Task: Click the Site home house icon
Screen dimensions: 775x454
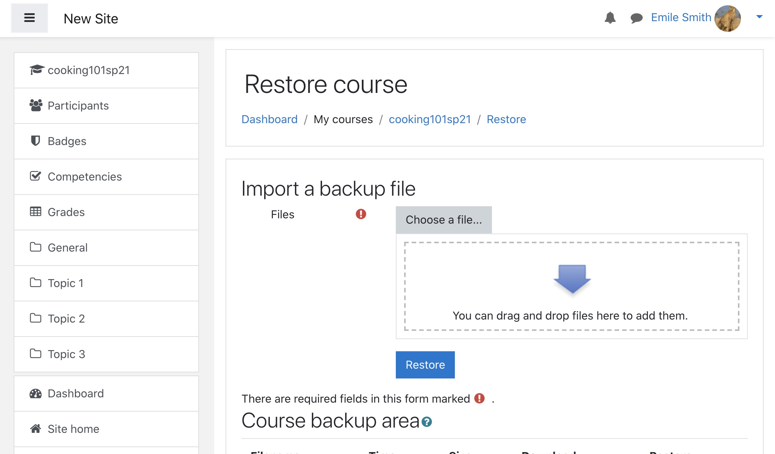Action: pyautogui.click(x=35, y=429)
